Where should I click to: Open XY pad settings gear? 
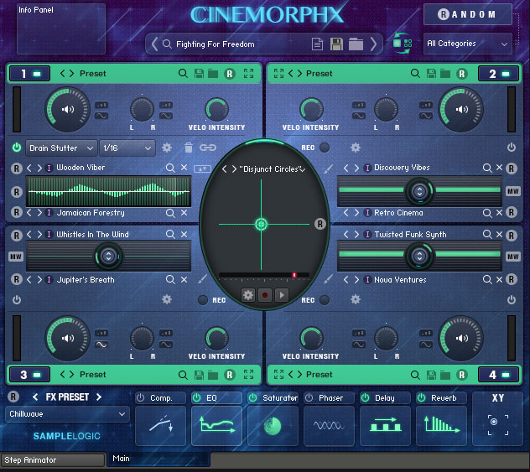coord(247,295)
